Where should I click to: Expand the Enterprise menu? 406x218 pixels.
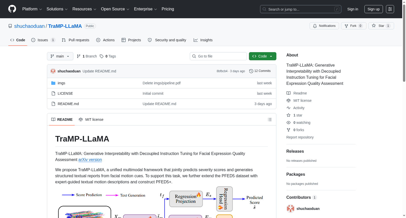coord(145,9)
